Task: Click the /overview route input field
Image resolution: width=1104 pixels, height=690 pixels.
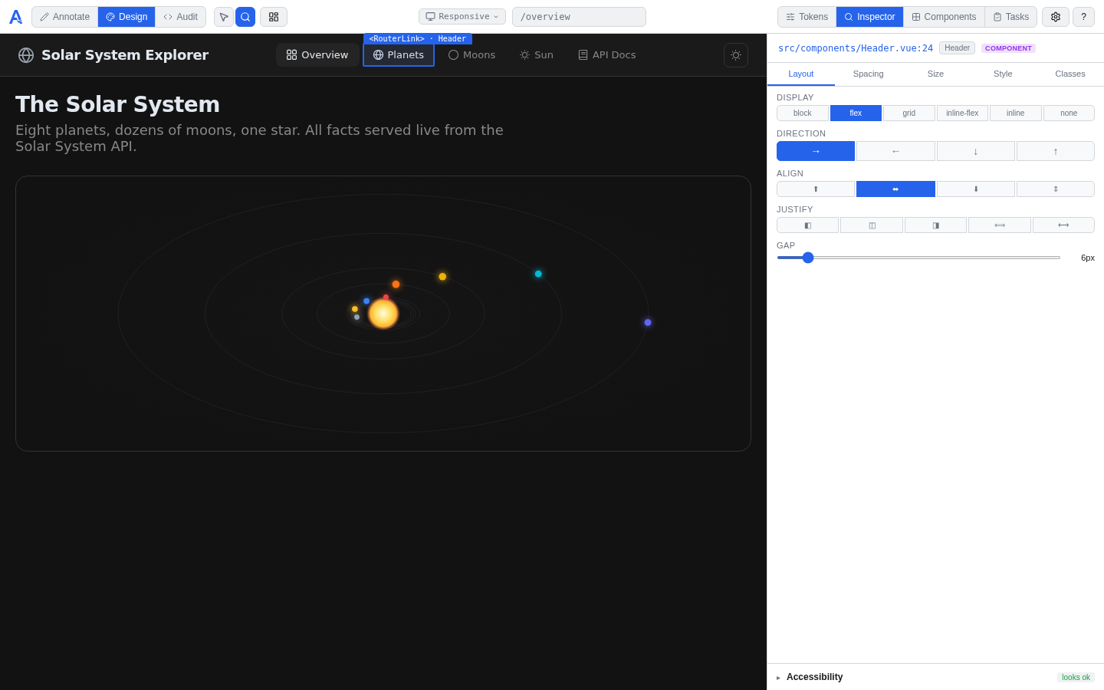Action: tap(579, 17)
